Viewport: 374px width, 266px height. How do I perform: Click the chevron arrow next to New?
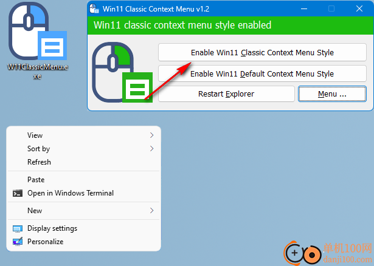click(151, 211)
